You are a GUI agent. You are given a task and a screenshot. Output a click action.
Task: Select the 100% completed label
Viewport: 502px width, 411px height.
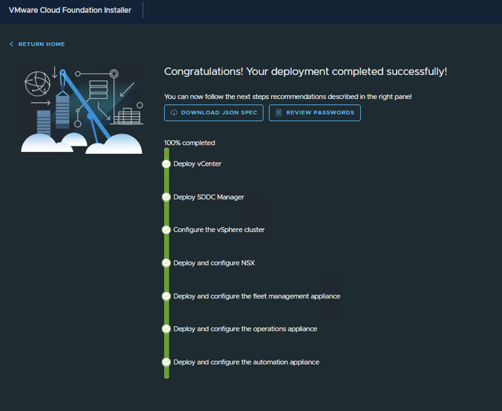189,143
